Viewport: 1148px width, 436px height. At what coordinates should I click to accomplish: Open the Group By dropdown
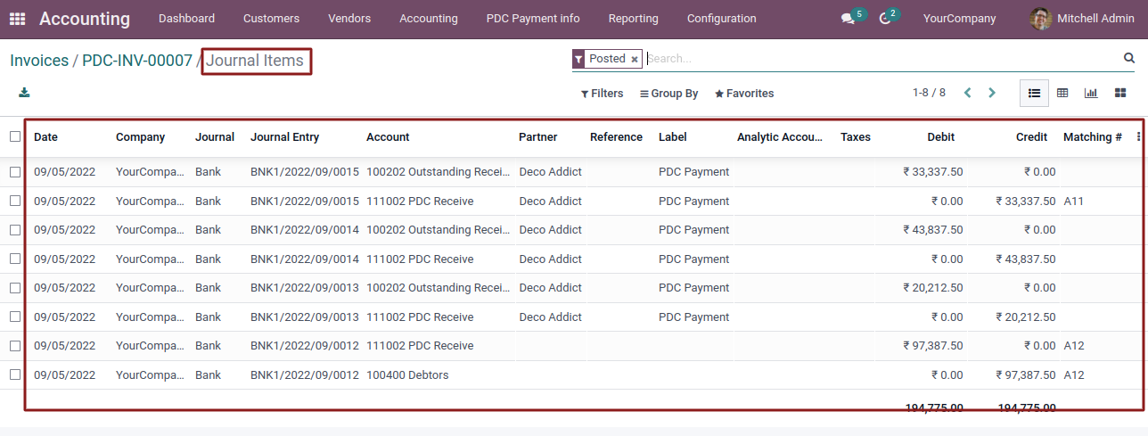(x=668, y=94)
